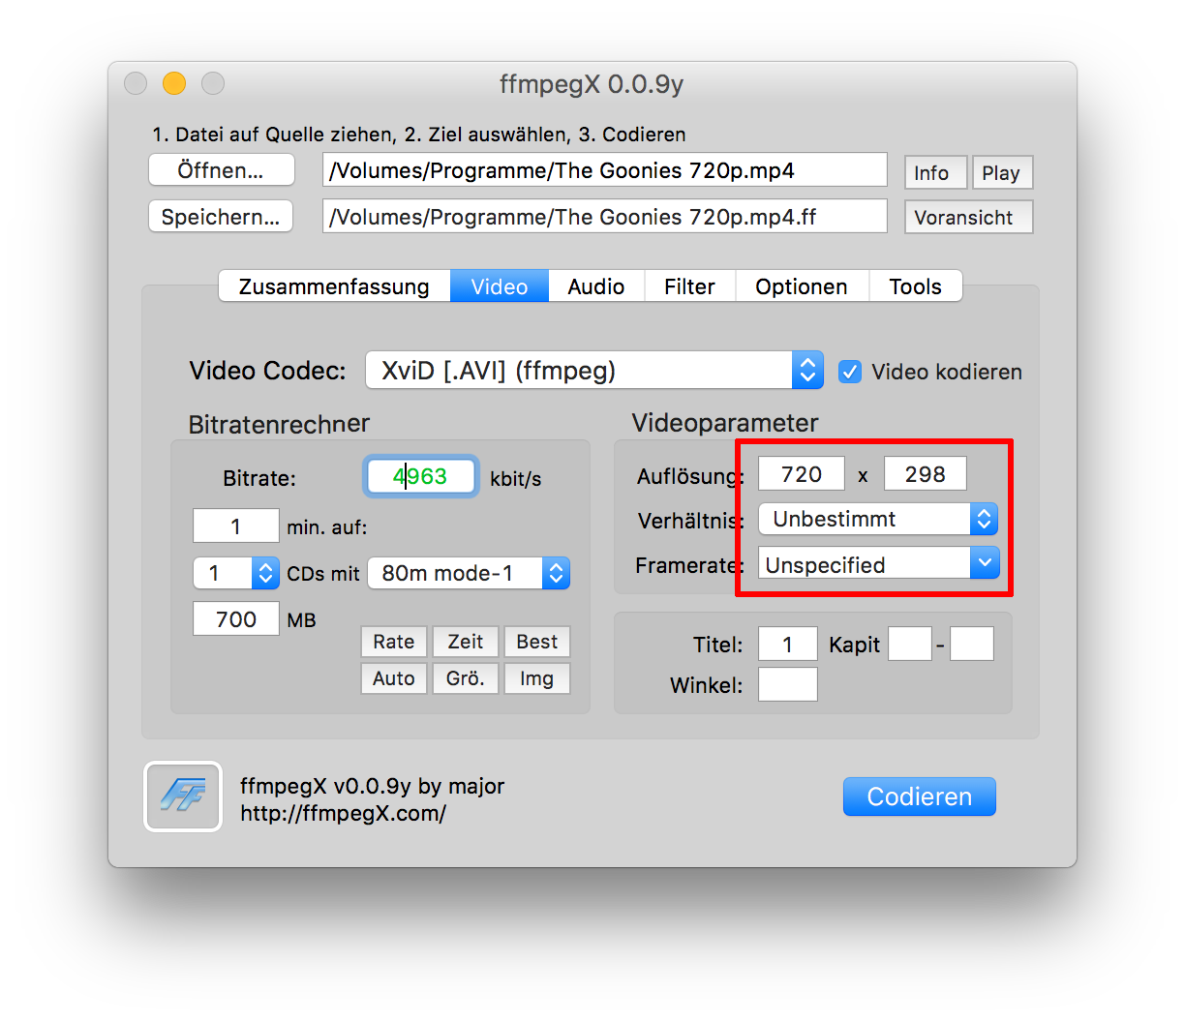
Task: Click the second Kapit chapter field
Action: pyautogui.click(x=972, y=644)
